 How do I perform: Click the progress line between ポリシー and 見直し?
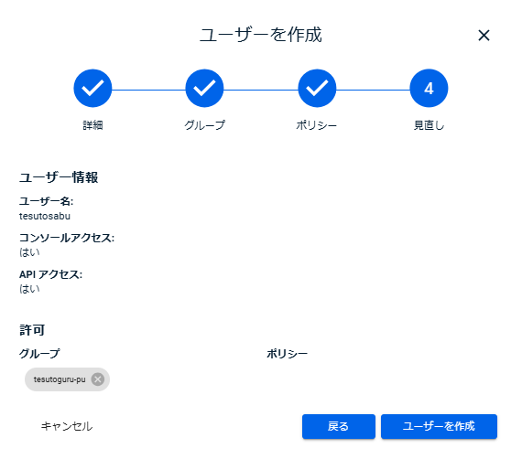[373, 90]
